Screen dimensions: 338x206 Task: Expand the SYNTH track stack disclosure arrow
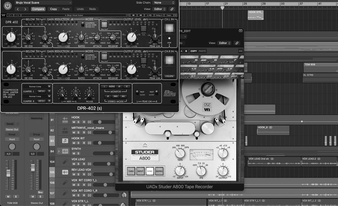point(59,151)
